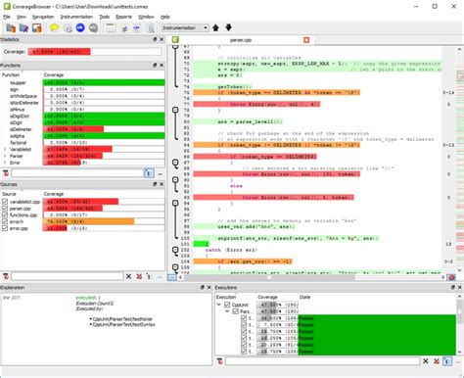464x378 pixels.
Task: Click the grey round icon after blue one
Action: (93, 28)
